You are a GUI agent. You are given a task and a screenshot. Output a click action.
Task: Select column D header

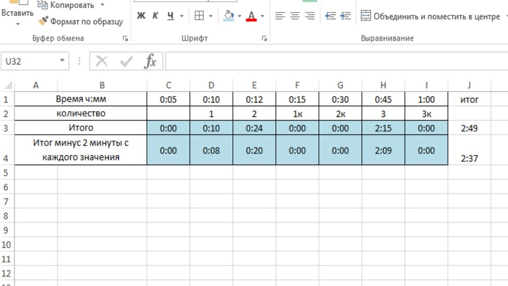pyautogui.click(x=211, y=85)
